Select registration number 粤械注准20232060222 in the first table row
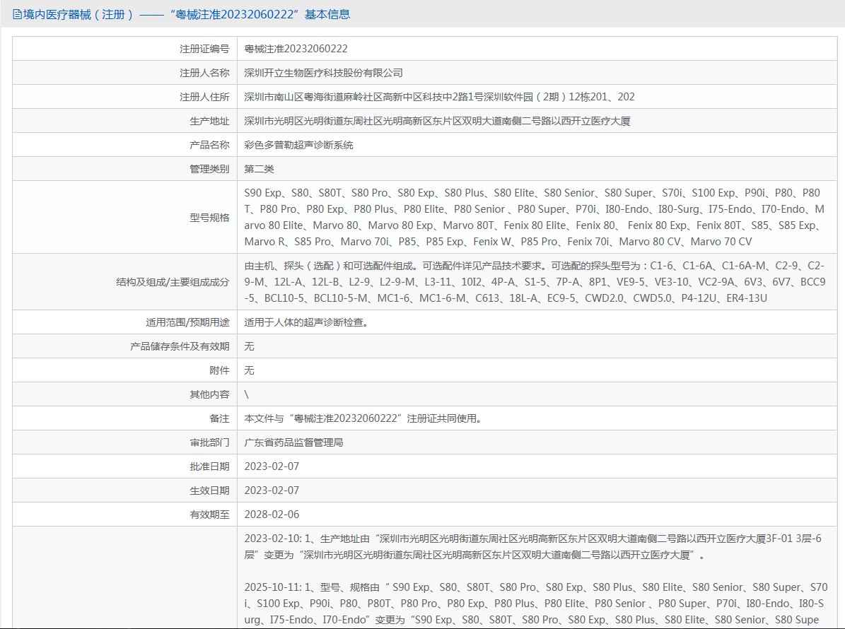 296,49
